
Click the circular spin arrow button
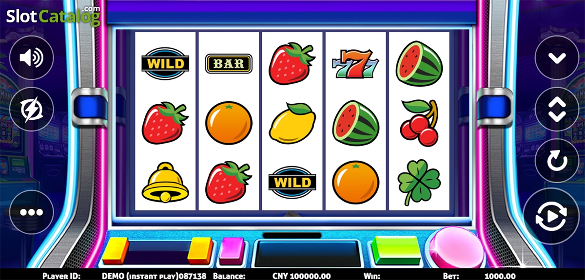click(557, 161)
